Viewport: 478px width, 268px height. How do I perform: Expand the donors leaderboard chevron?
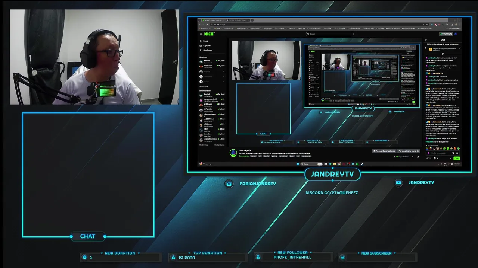point(443,54)
